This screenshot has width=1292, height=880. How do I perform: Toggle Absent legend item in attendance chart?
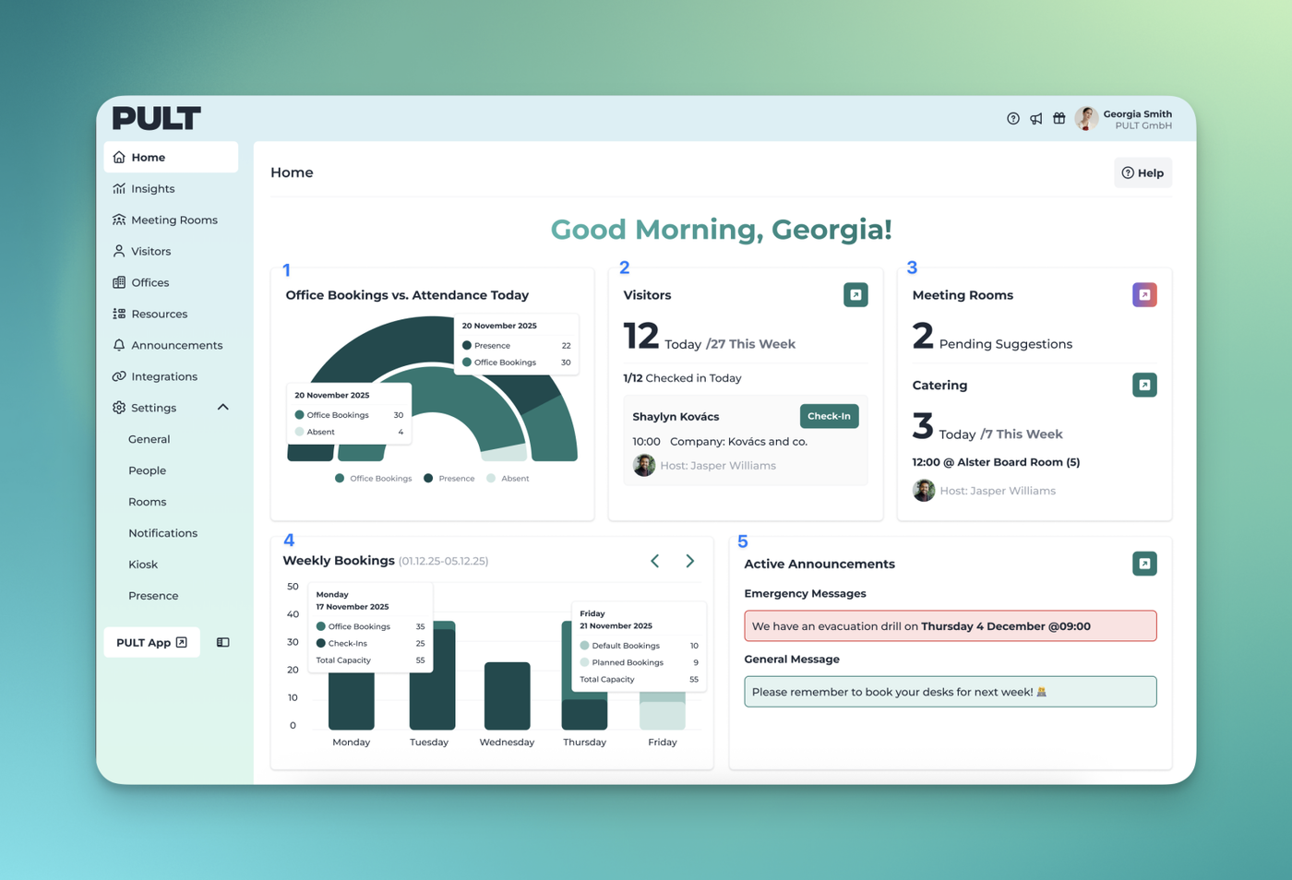[x=508, y=479]
